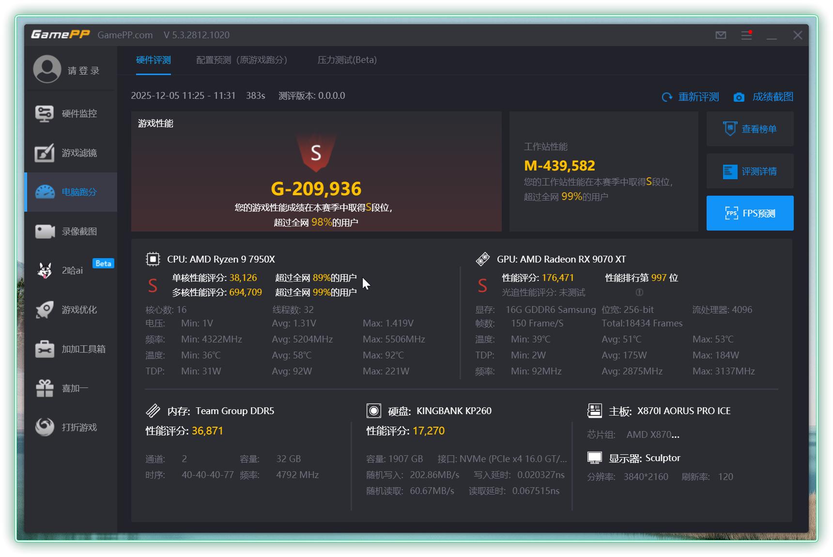The image size is (833, 557).
Task: Click the resolution value 3840*2160
Action: coord(646,477)
